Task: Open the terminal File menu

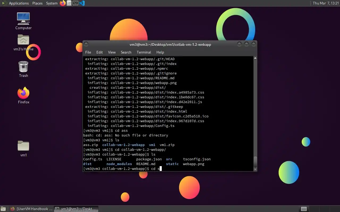Action: click(x=88, y=52)
